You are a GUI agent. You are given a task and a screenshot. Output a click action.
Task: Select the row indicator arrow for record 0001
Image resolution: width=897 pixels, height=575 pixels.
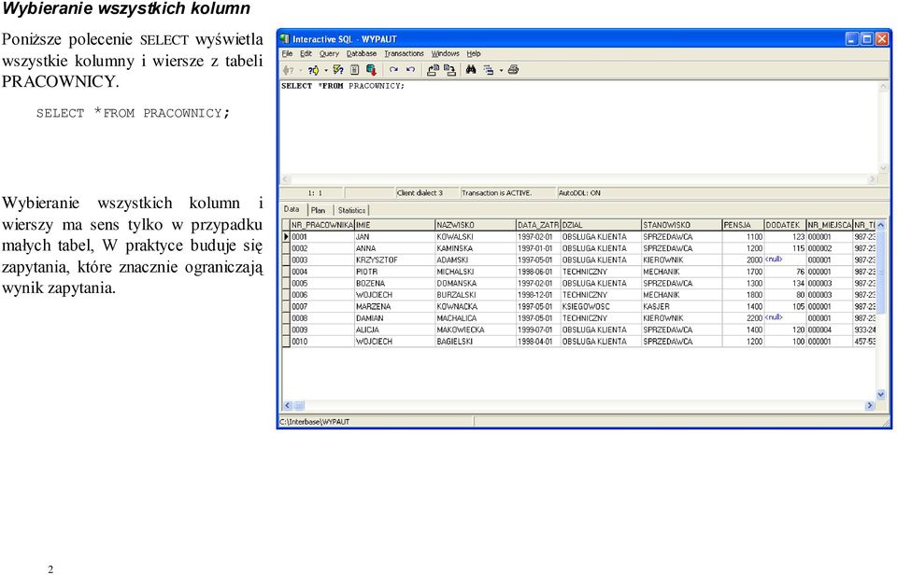286,237
